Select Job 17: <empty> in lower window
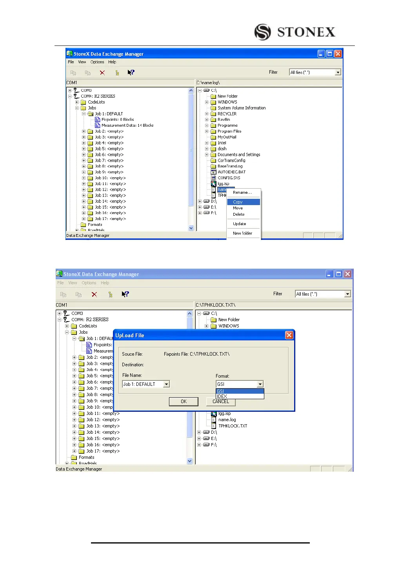 point(103,451)
